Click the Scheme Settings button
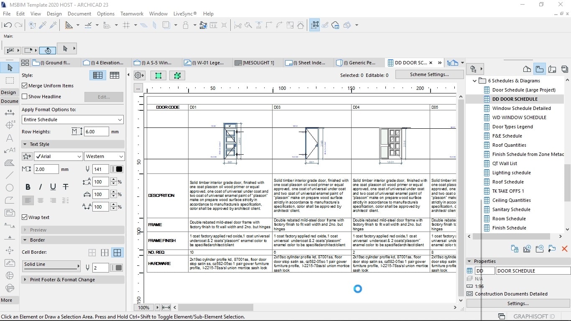 pos(429,75)
